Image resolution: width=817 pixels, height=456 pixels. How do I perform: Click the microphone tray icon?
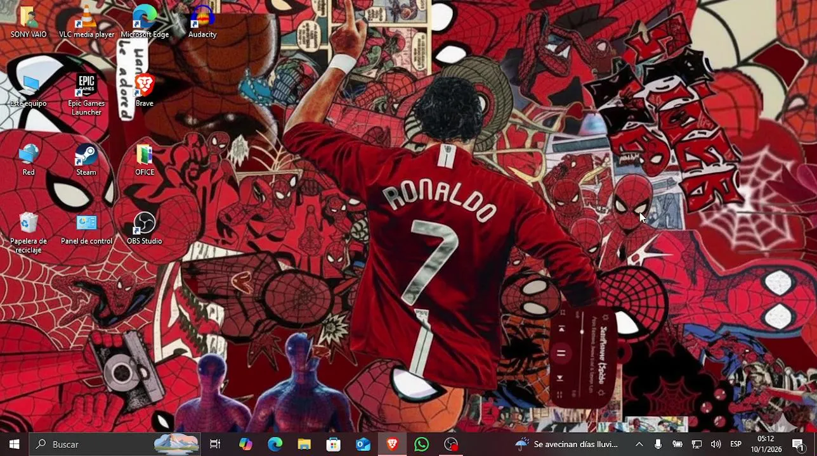658,444
